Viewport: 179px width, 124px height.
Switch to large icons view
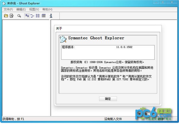27,16
